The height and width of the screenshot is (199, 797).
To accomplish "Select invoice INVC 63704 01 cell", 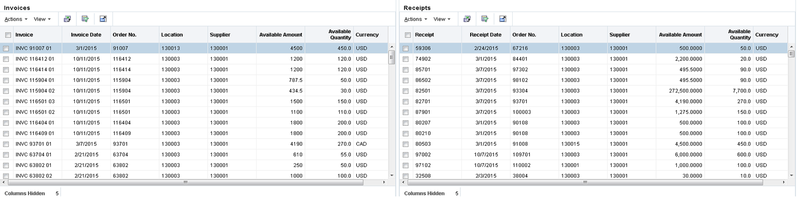I will pos(33,155).
